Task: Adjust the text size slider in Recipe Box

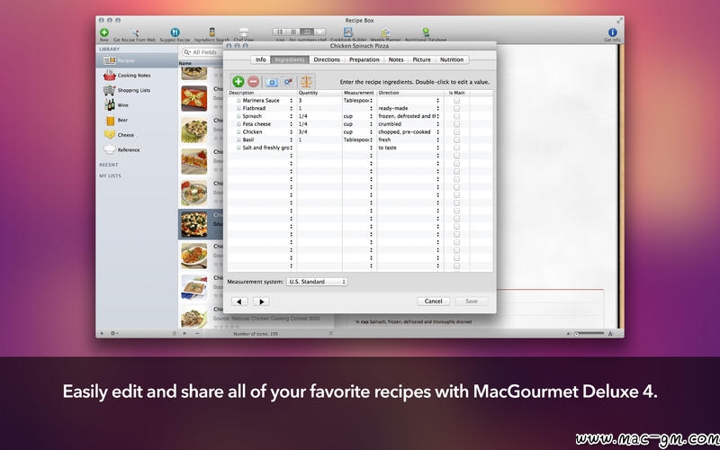Action: pyautogui.click(x=589, y=333)
